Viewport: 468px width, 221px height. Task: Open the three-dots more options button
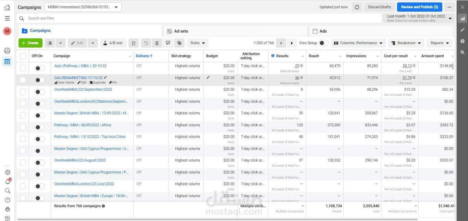pyautogui.click(x=449, y=7)
